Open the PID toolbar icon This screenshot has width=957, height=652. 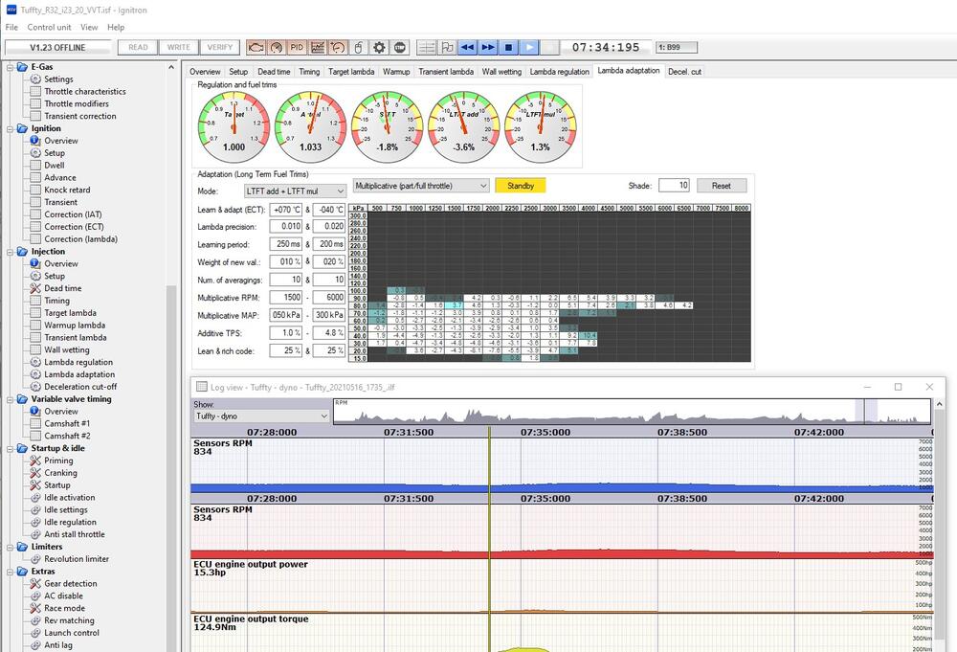tap(297, 47)
